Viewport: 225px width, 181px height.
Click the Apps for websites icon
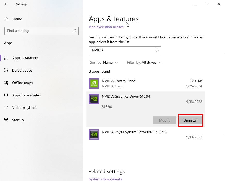(x=6, y=95)
